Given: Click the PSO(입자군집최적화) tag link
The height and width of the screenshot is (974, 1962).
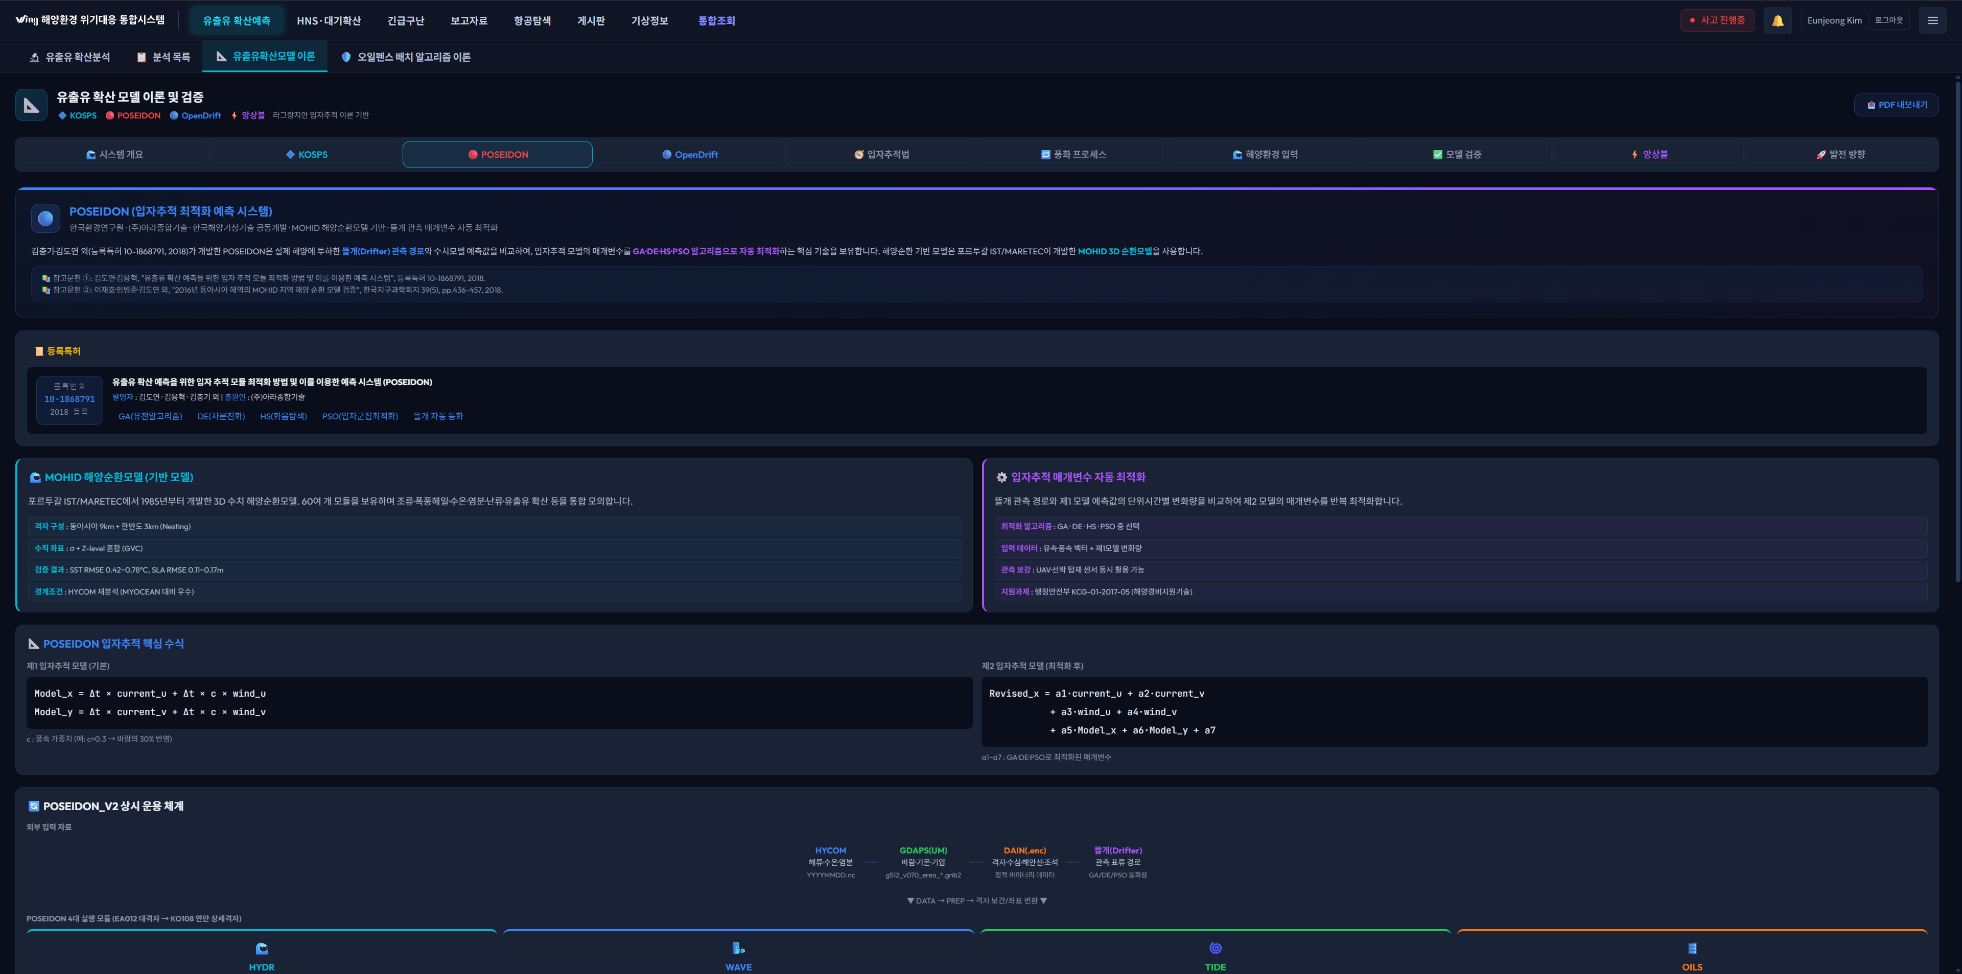Looking at the screenshot, I should (x=360, y=417).
